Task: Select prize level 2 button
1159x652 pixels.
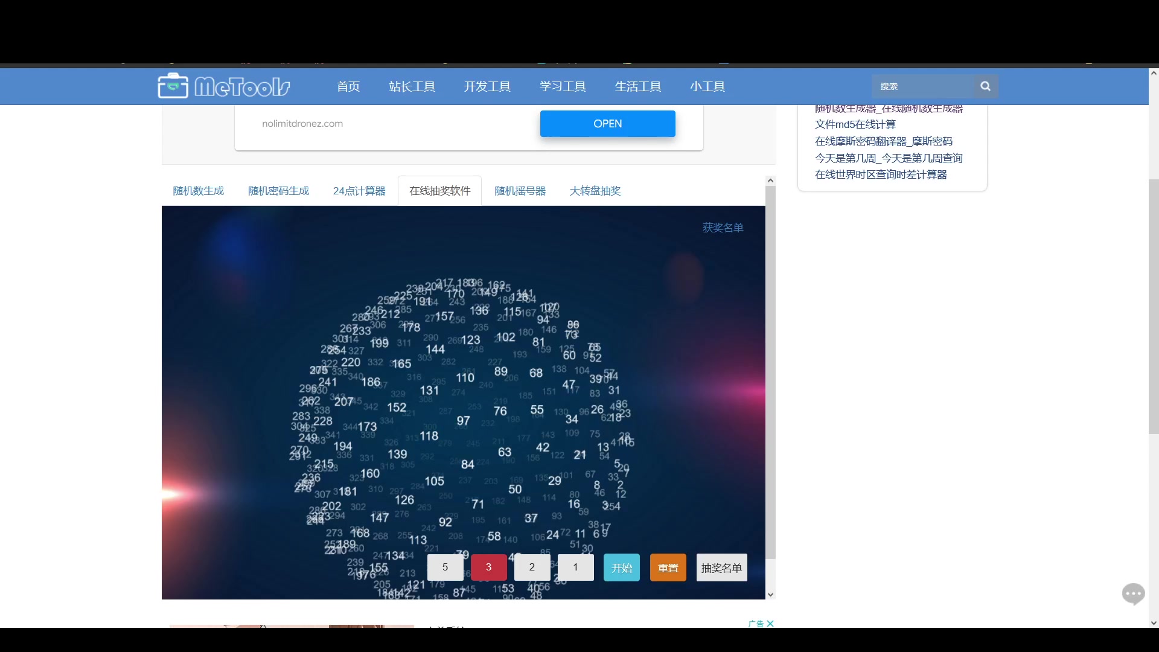Action: point(532,567)
